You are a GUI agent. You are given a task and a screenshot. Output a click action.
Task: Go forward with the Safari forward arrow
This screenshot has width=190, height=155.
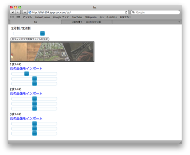(18, 12)
